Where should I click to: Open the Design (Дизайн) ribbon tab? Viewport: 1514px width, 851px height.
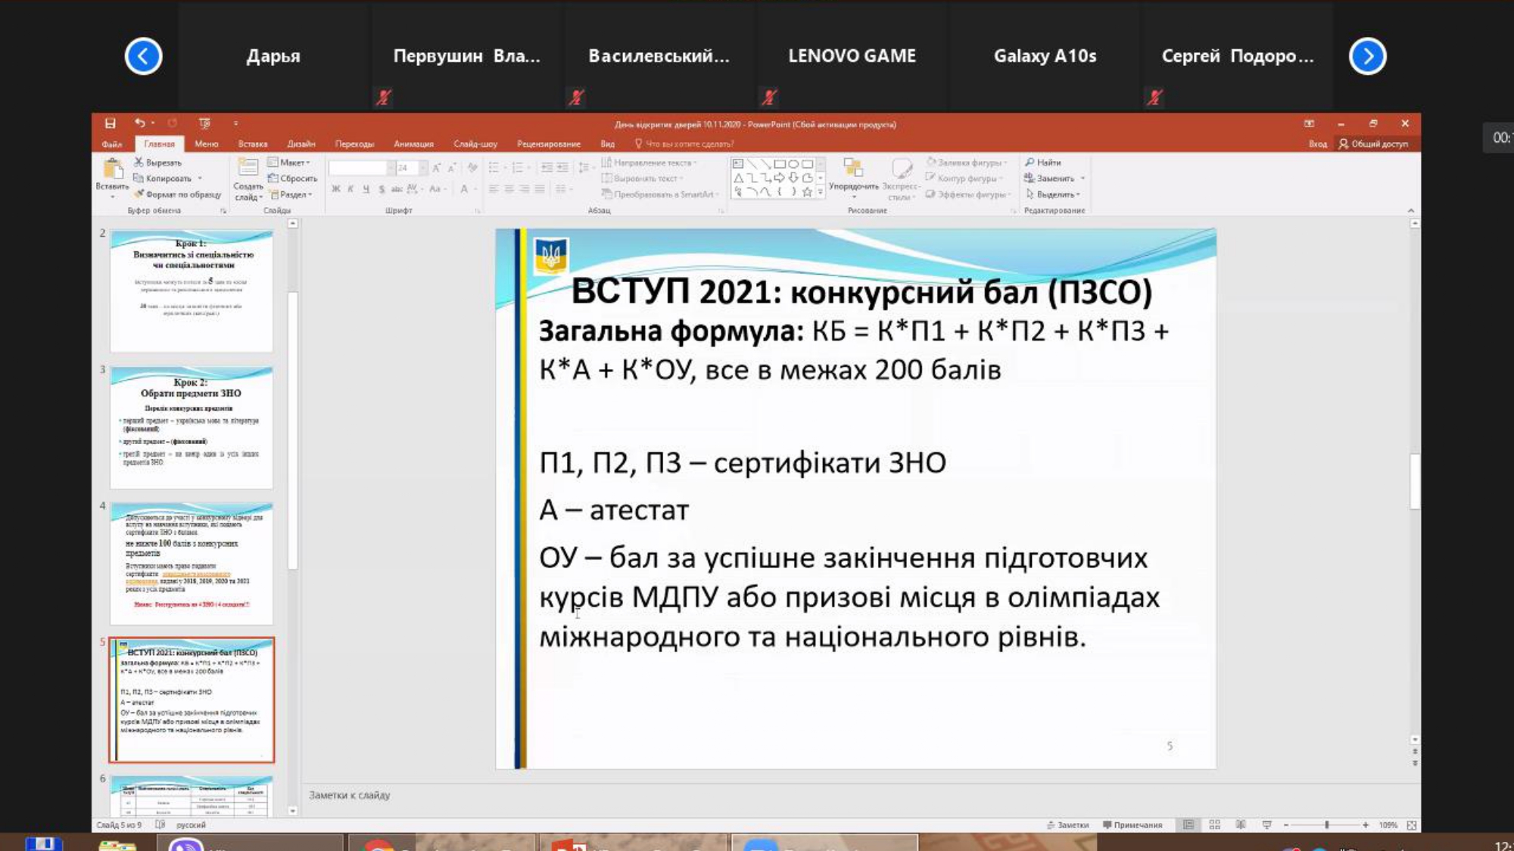coord(301,144)
